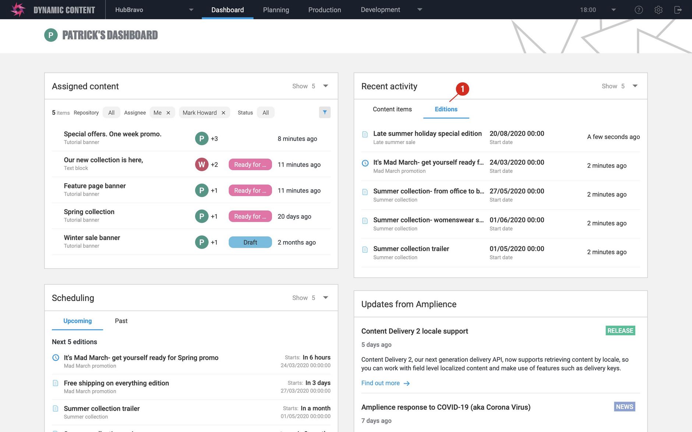
Task: Click the Draft status on Winter sale banner
Action: (250, 242)
